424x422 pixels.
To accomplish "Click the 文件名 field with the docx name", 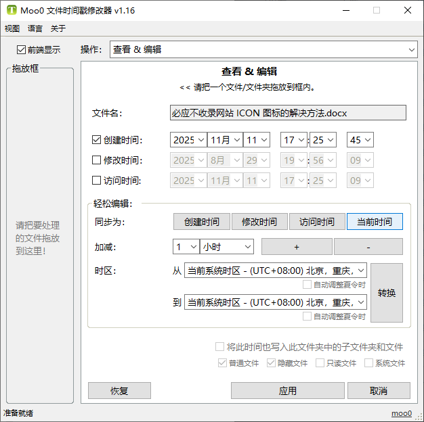I will tap(288, 113).
